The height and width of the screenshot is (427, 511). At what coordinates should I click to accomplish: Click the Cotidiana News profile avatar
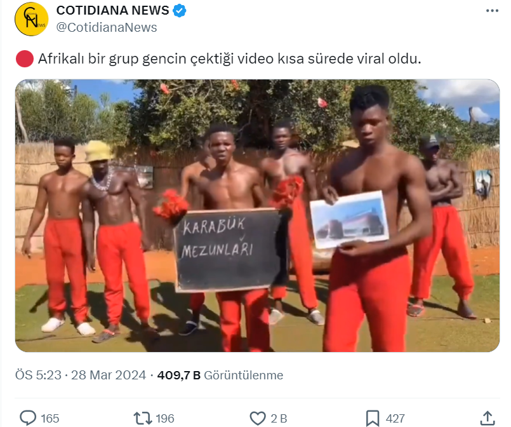pos(32,19)
